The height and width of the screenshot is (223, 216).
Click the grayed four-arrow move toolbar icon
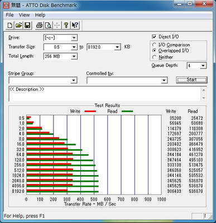click(57, 25)
